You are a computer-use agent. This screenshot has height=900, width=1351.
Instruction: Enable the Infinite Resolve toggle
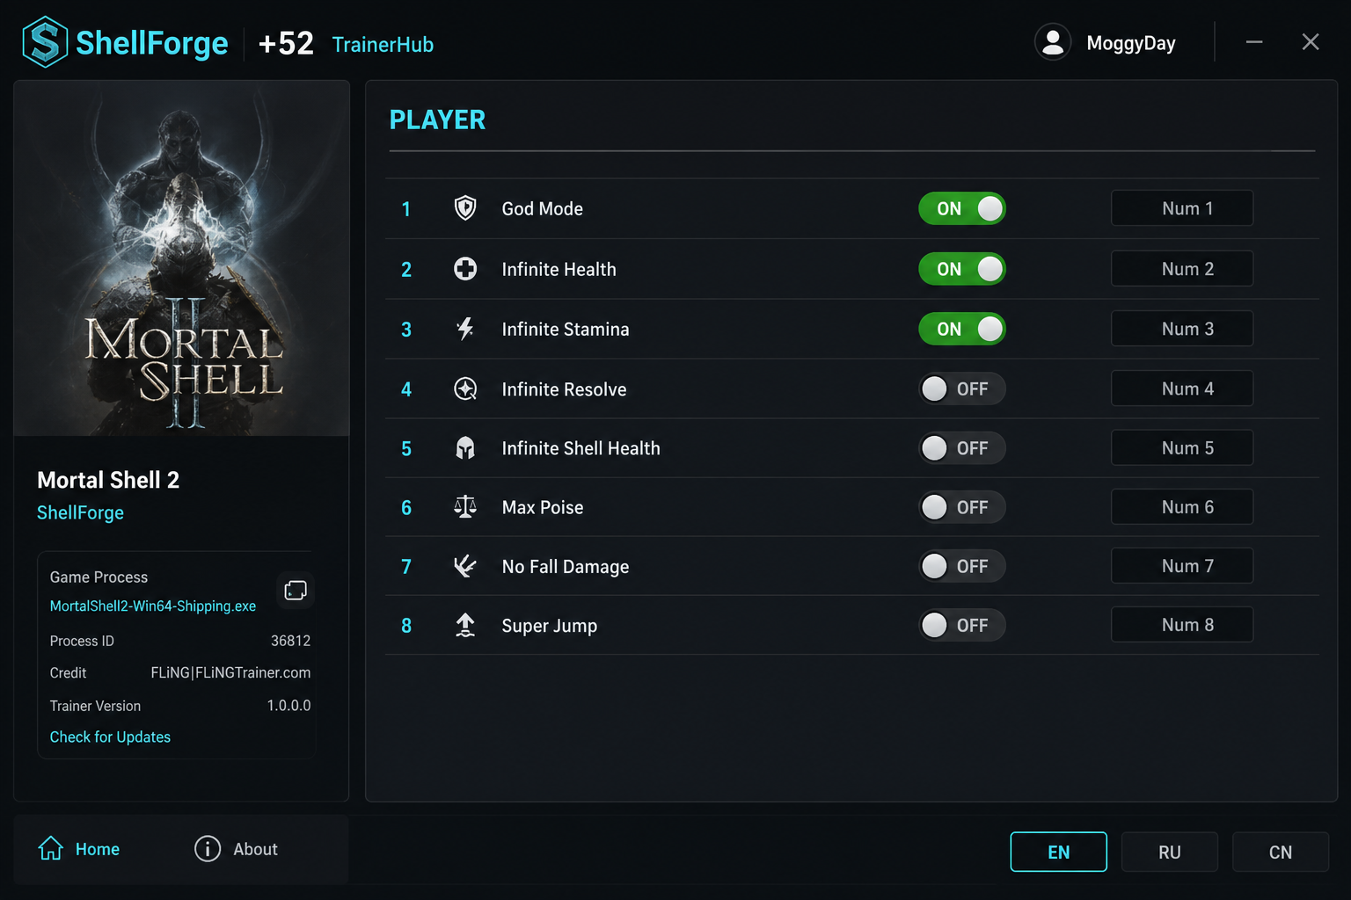pos(962,388)
